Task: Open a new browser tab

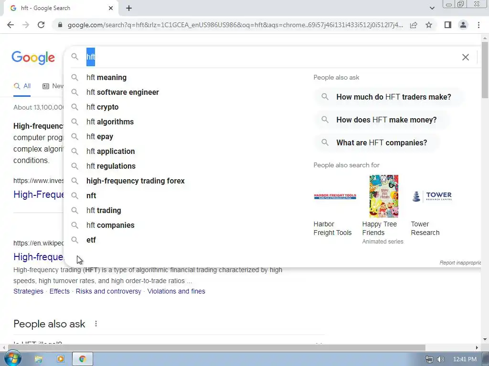Action: pyautogui.click(x=129, y=8)
